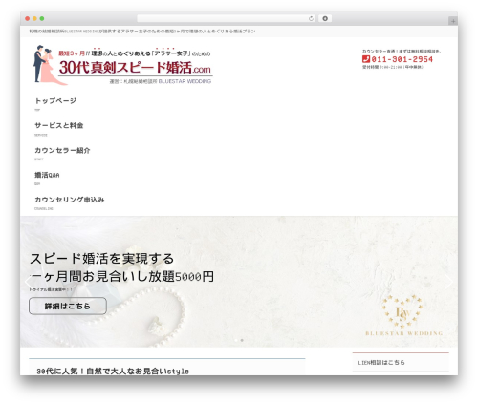Viewport: 478px width, 404px height.
Task: Open the トップページ menu item
Action: [x=55, y=101]
